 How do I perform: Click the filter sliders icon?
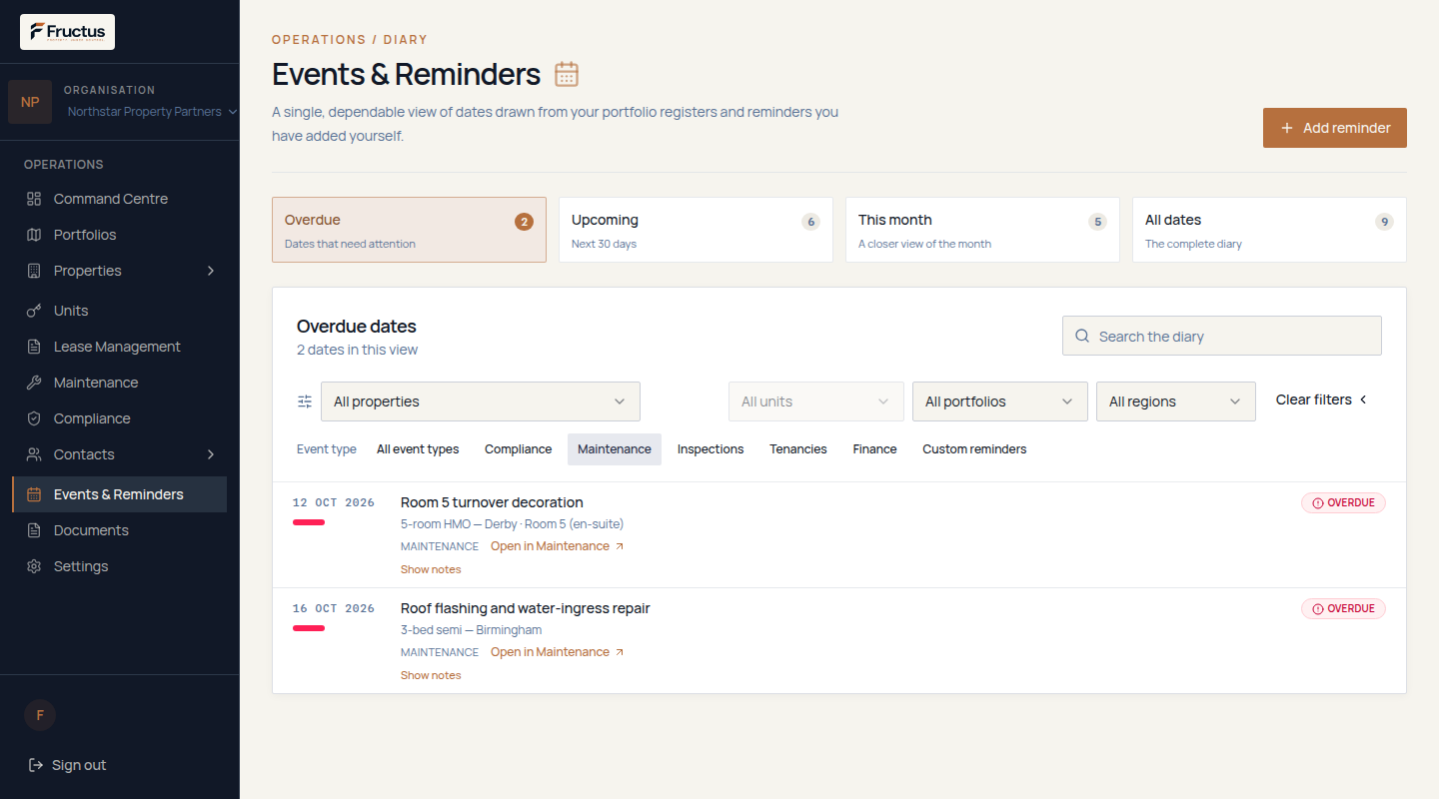click(305, 401)
